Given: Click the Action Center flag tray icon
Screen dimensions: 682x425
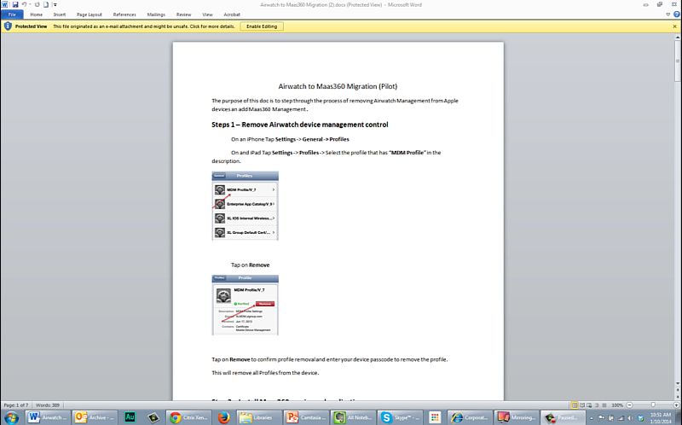Looking at the screenshot, I should (602, 418).
